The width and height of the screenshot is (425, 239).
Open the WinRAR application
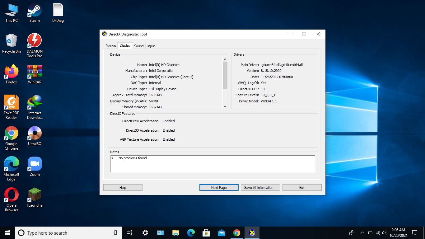(34, 73)
